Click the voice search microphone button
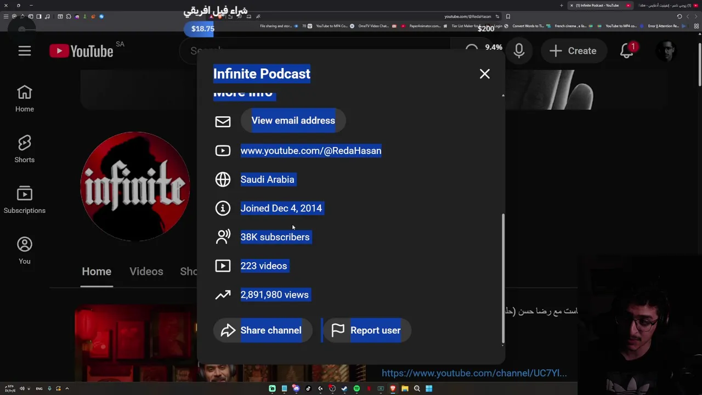Image resolution: width=702 pixels, height=395 pixels. [x=519, y=51]
